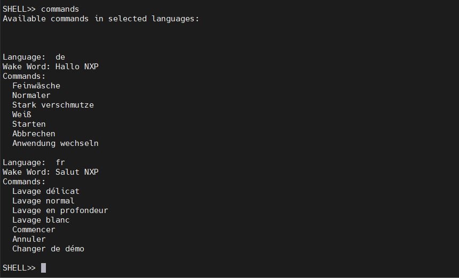Click the 'Lavage en profondeur' command
The height and width of the screenshot is (278, 459).
[x=60, y=210]
